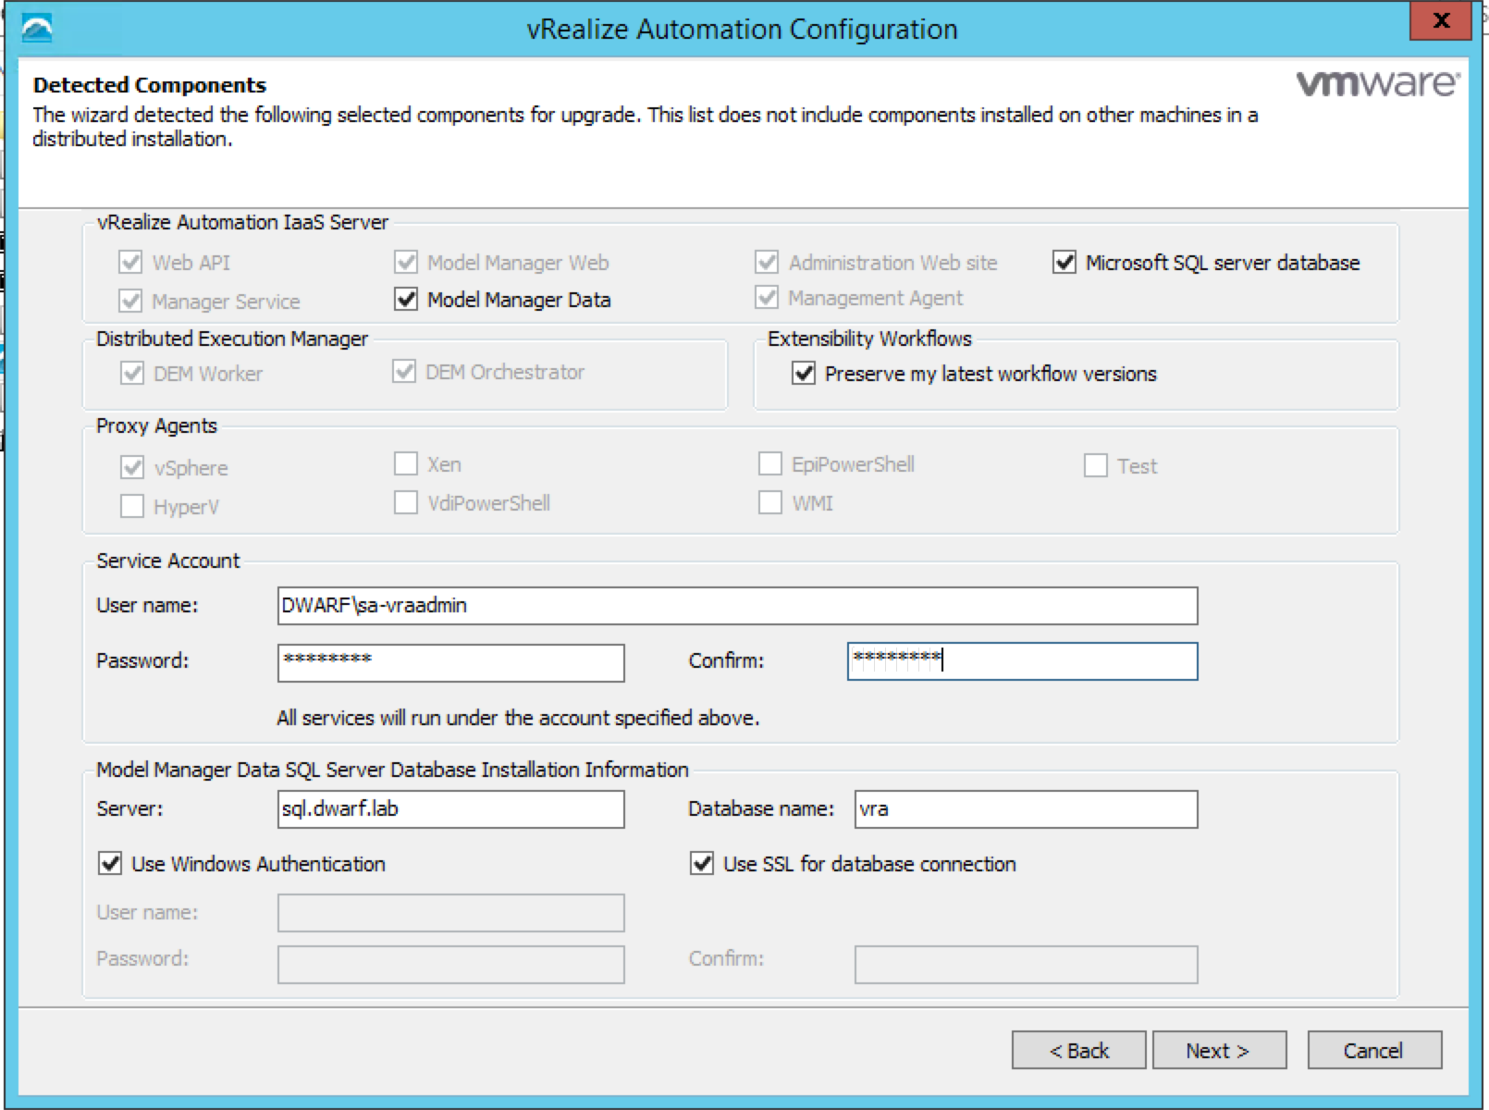Click the Test proxy agent checkbox
The image size is (1489, 1110).
(x=1096, y=466)
